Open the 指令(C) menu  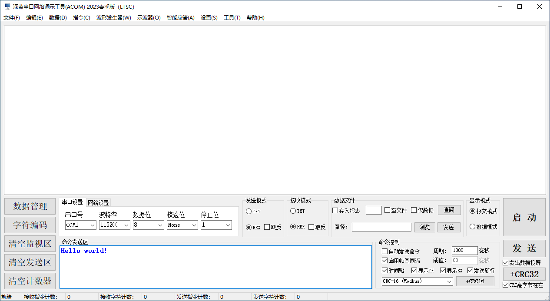pyautogui.click(x=82, y=18)
